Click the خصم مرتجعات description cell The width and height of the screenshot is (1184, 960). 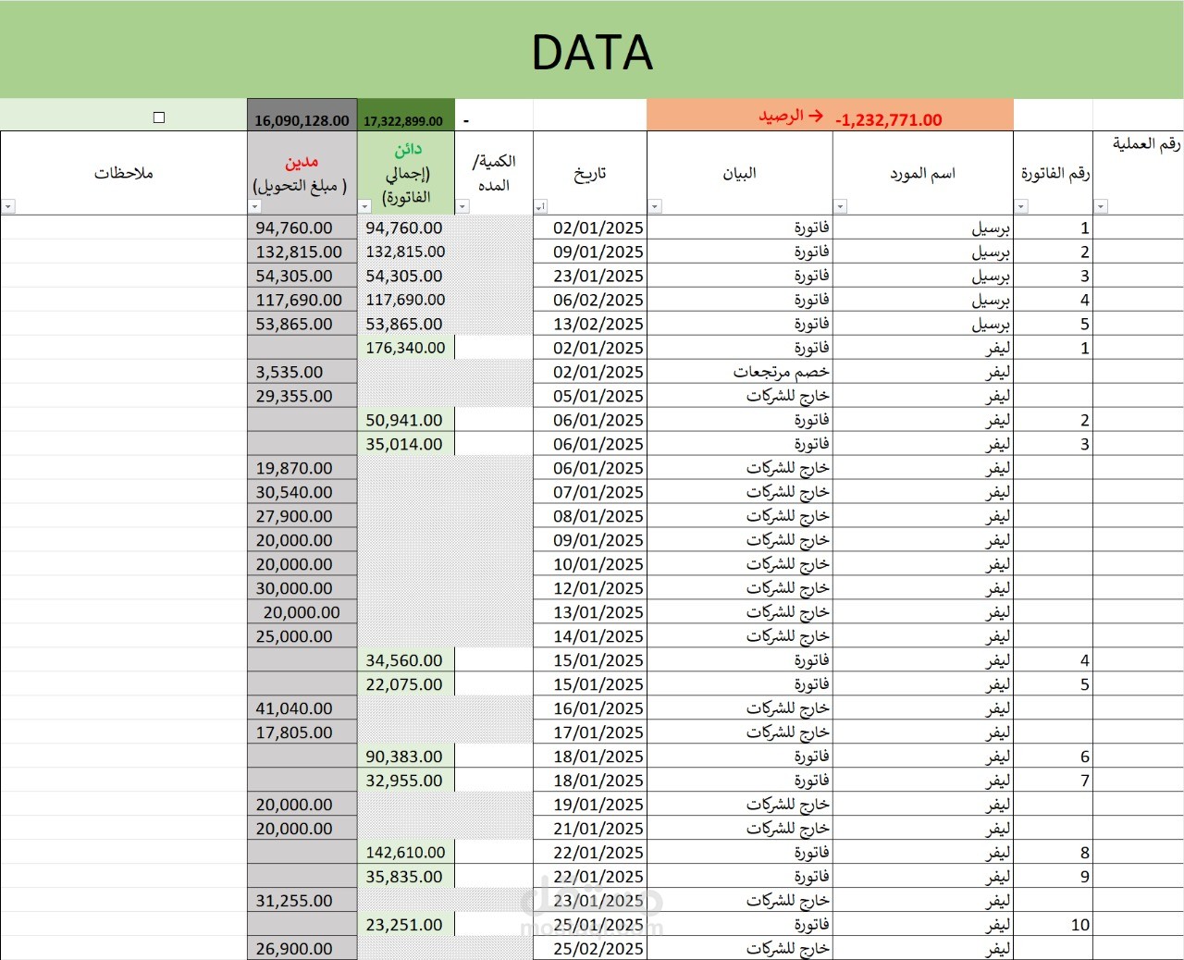pos(740,372)
